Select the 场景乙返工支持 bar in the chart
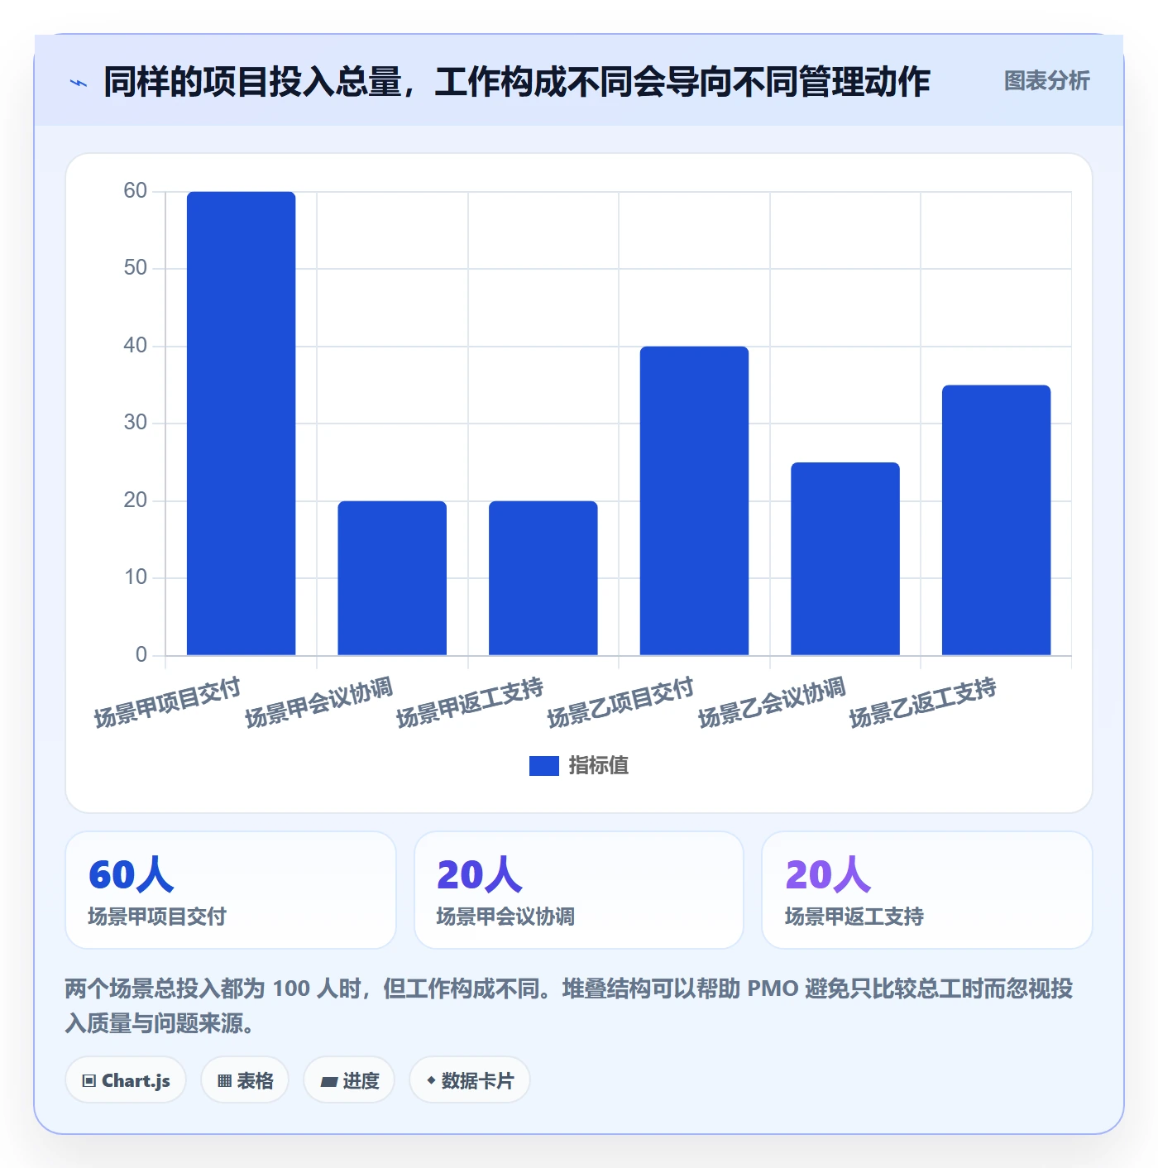 click(x=996, y=520)
